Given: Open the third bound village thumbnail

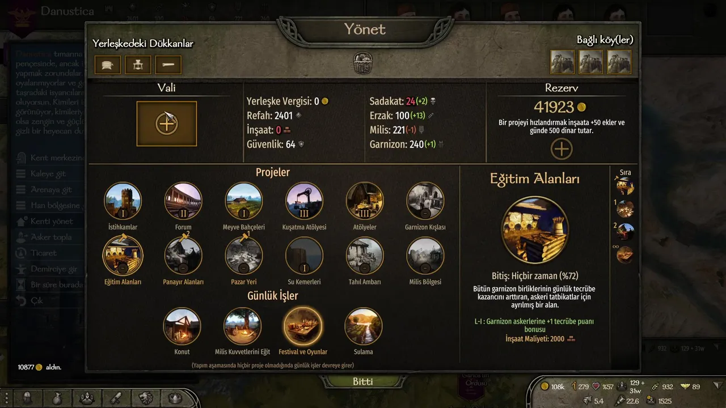Looking at the screenshot, I should click(619, 62).
